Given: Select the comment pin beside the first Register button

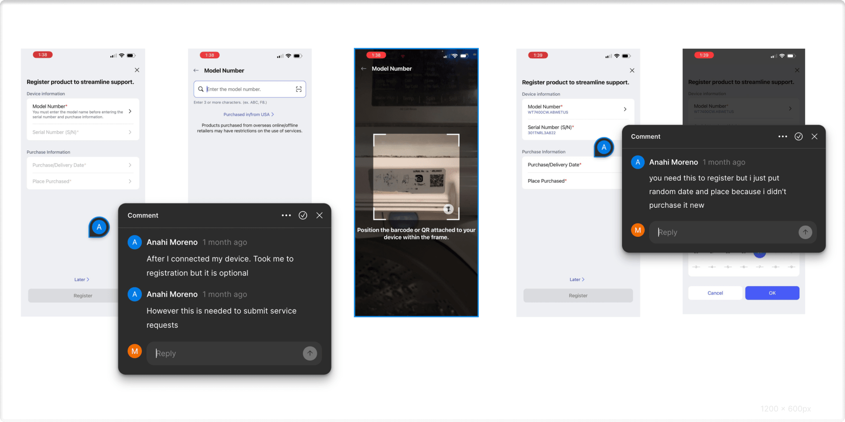Looking at the screenshot, I should pyautogui.click(x=99, y=227).
